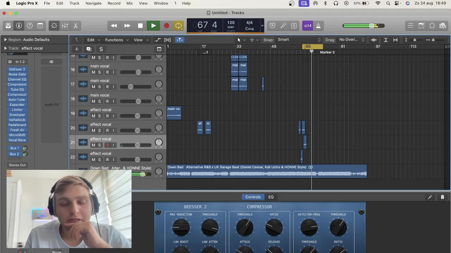Mute track 22 effect vocal
Screen dimensions: 451x253
(x=93, y=160)
